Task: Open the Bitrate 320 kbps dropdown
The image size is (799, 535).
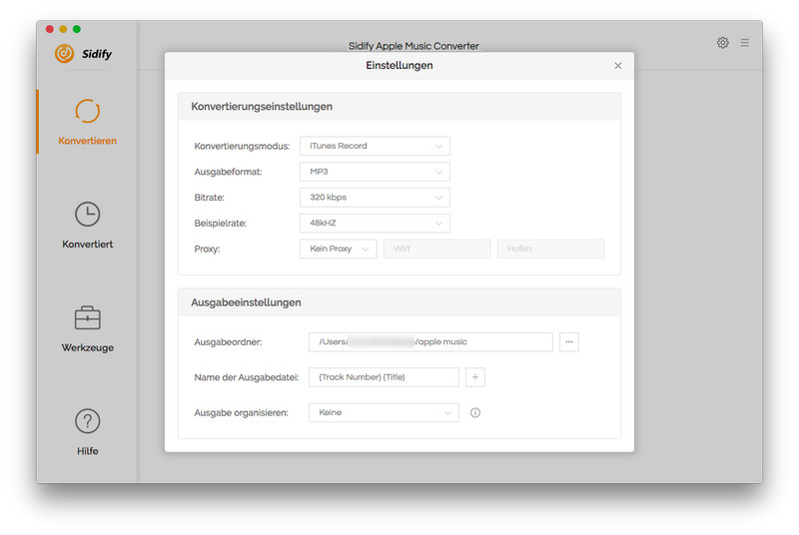Action: (x=375, y=198)
